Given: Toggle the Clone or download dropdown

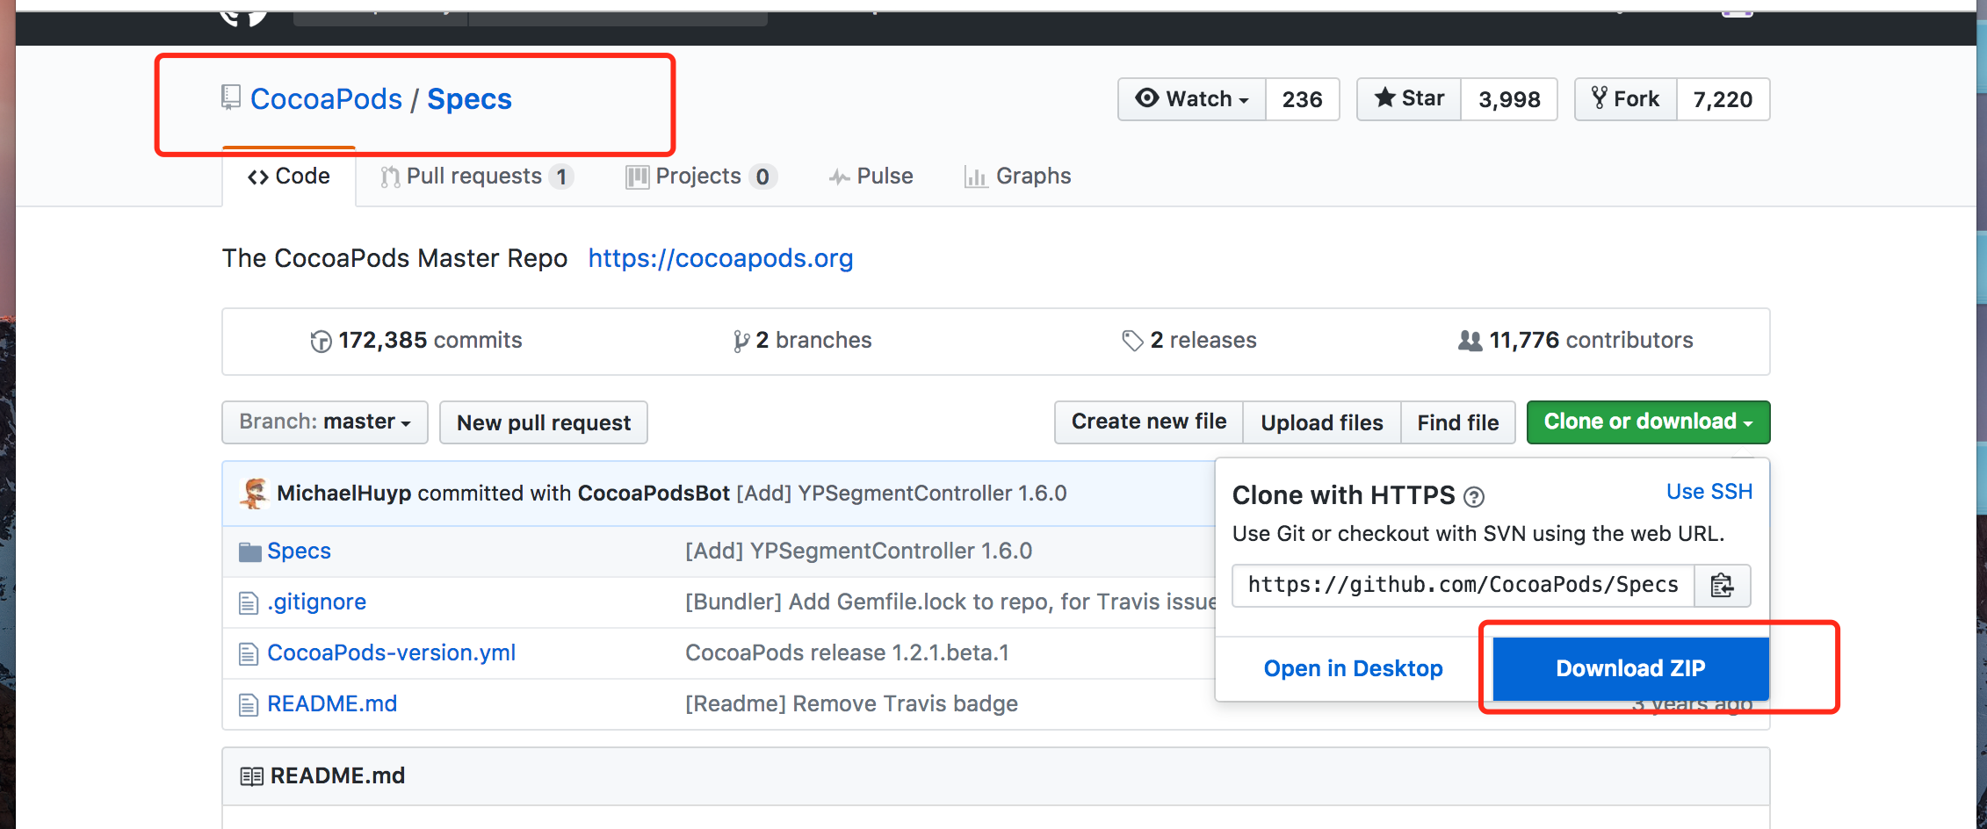Looking at the screenshot, I should click(x=1648, y=422).
